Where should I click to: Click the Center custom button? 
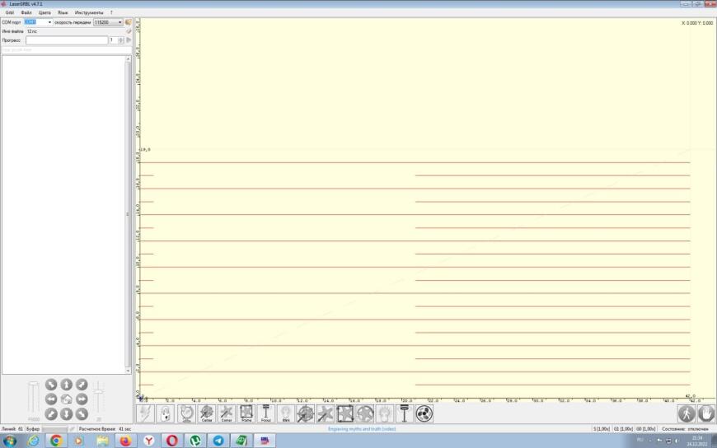coord(207,413)
